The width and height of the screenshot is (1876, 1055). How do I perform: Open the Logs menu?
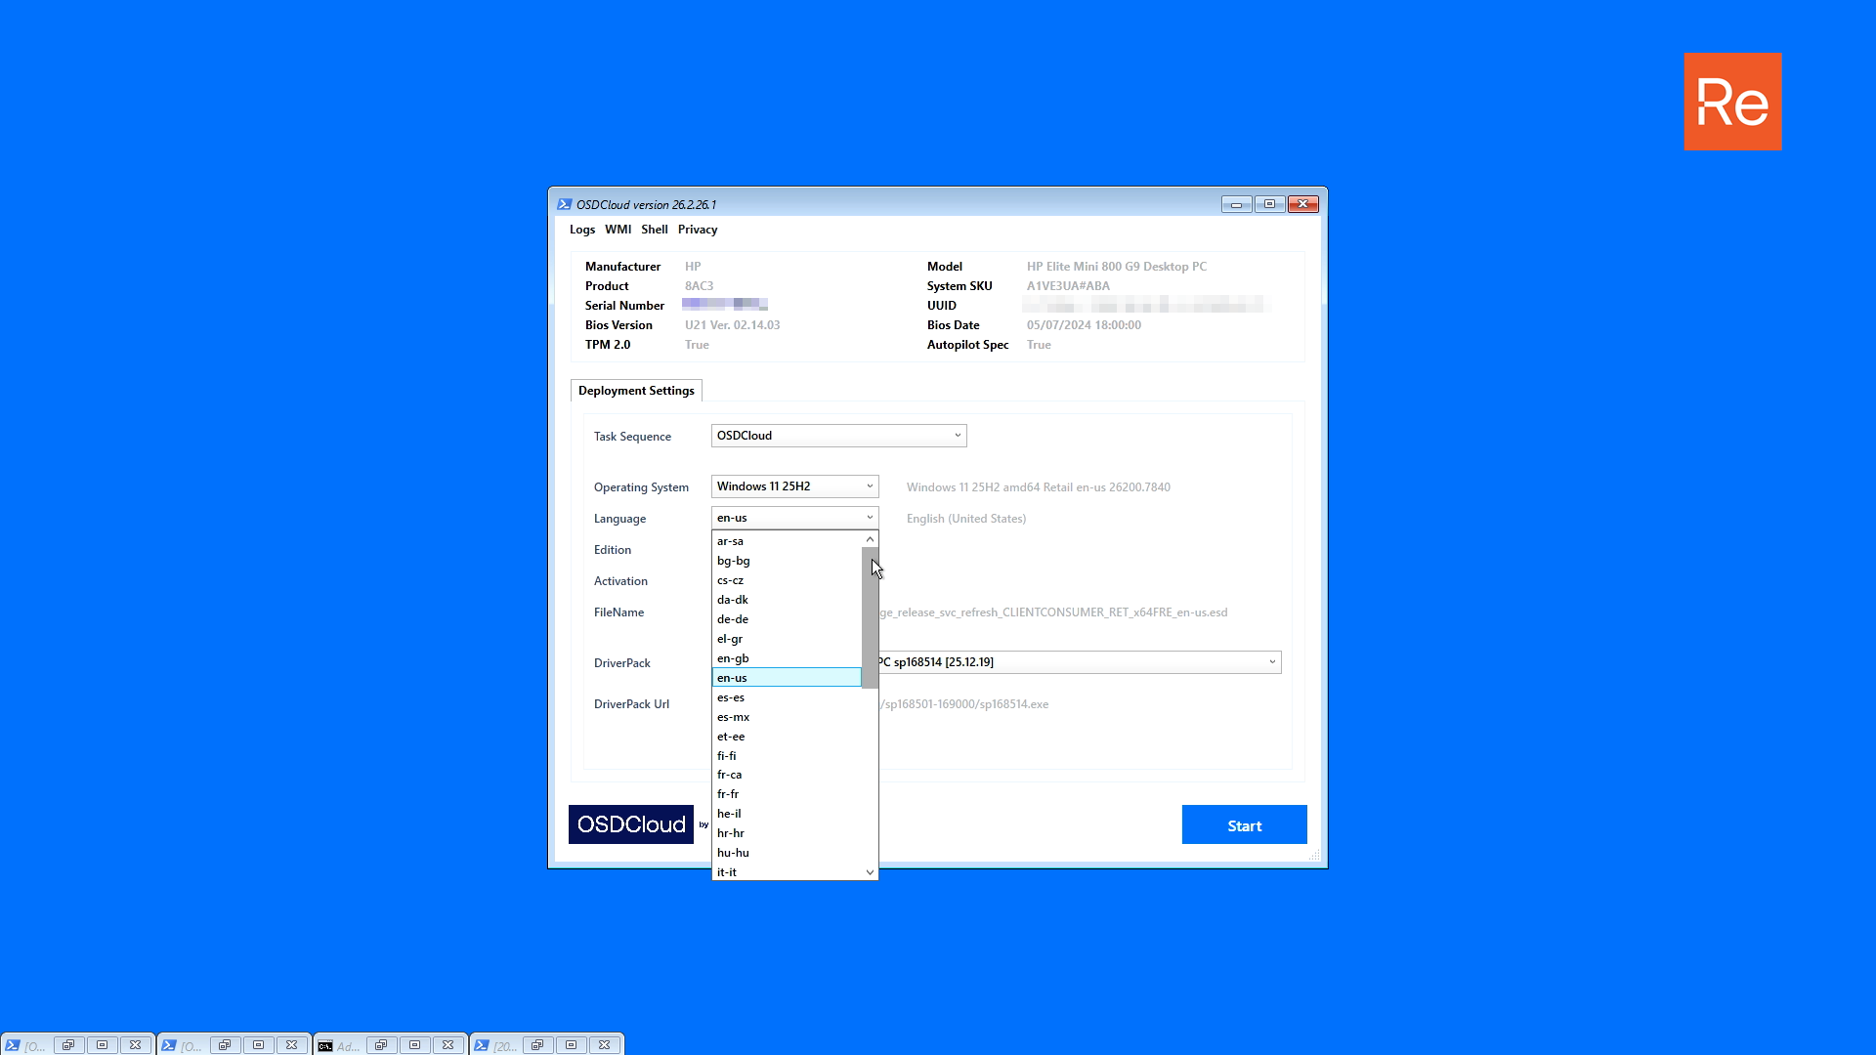(581, 230)
